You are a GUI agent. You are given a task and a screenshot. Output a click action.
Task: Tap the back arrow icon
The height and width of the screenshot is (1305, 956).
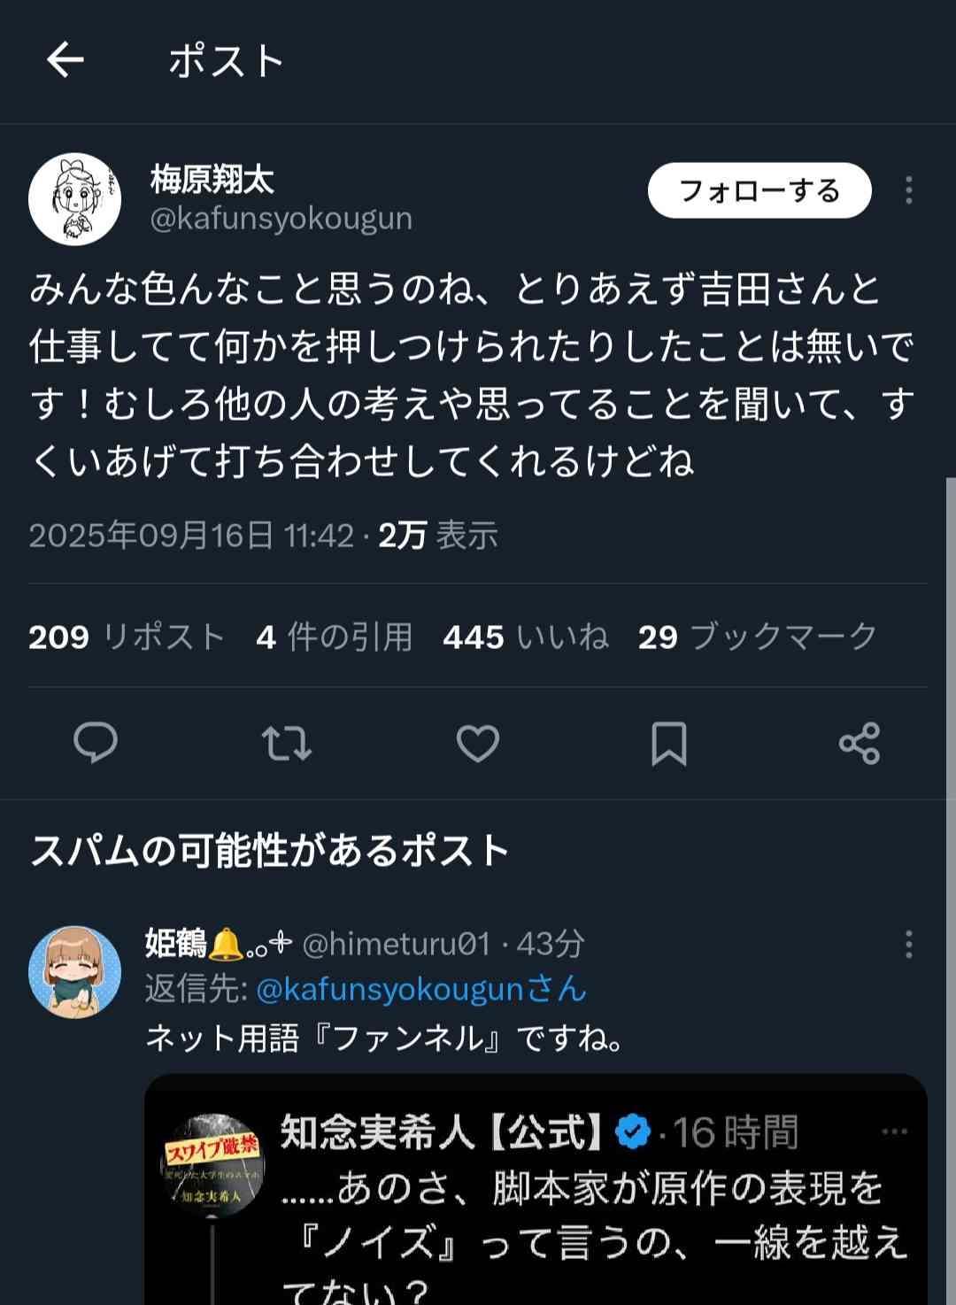click(x=65, y=61)
